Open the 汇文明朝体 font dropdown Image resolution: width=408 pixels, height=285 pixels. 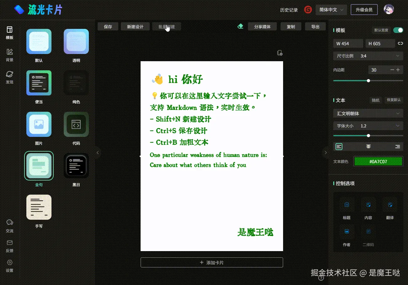(368, 113)
